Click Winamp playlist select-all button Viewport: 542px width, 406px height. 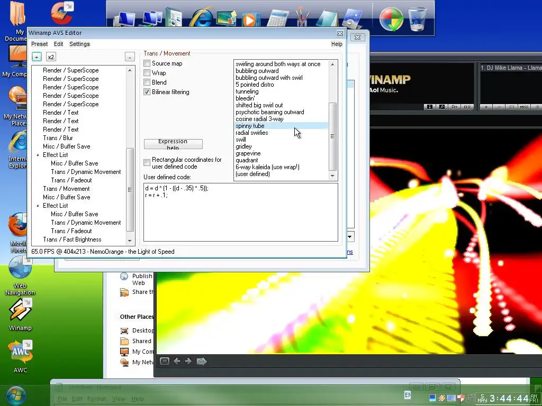coord(512,107)
